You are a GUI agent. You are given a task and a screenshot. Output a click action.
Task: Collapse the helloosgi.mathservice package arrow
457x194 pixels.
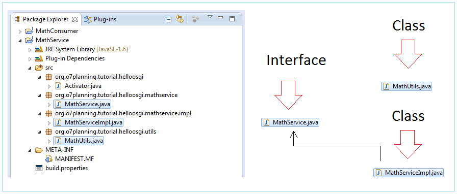coord(39,95)
